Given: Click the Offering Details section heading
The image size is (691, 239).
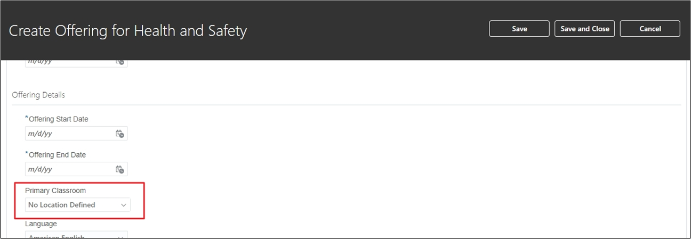Looking at the screenshot, I should [x=38, y=95].
